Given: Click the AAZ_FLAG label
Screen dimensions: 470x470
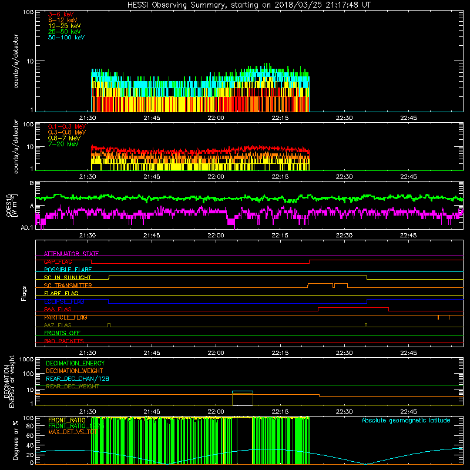Looking at the screenshot, I should [58, 325].
